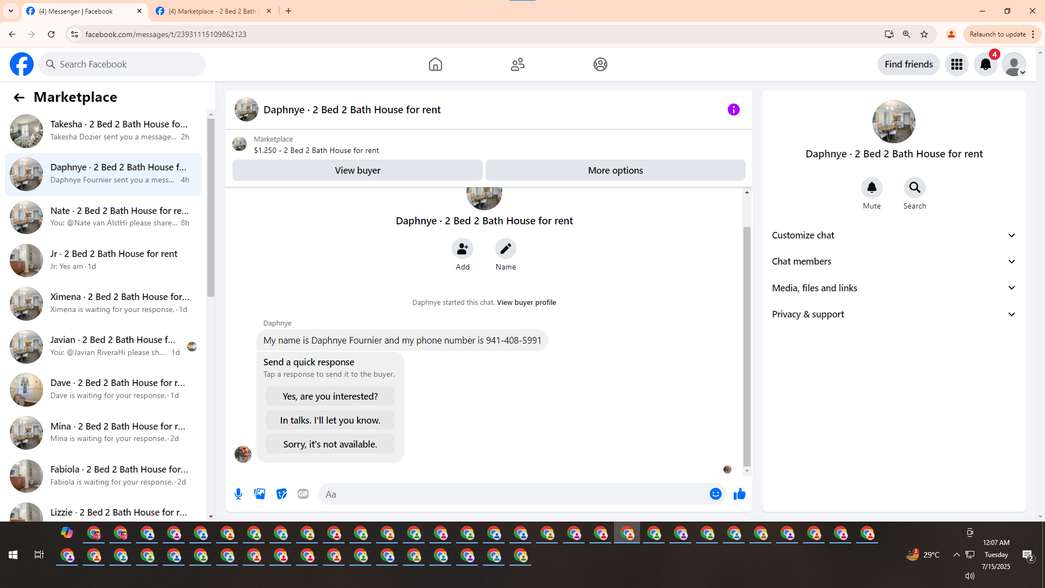The width and height of the screenshot is (1045, 588).
Task: Click the voice clip microphone icon
Action: pos(238,494)
